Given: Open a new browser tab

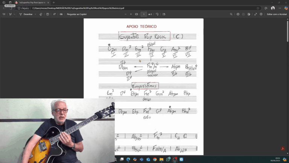Looking at the screenshot, I should click(x=53, y=3).
